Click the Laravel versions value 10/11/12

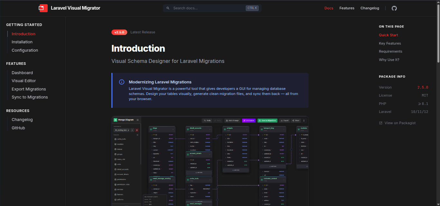419,112
